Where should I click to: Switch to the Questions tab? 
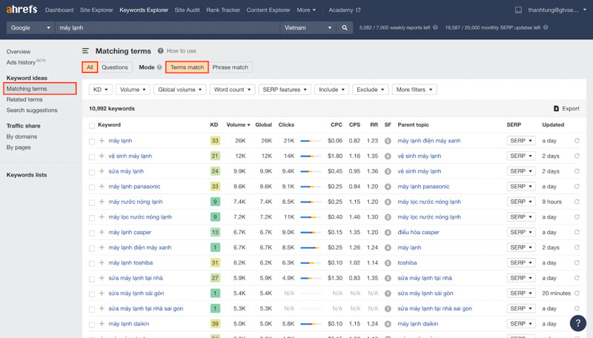point(115,67)
